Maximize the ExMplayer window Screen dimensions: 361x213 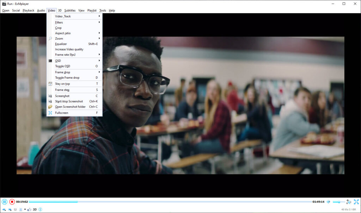344,4
